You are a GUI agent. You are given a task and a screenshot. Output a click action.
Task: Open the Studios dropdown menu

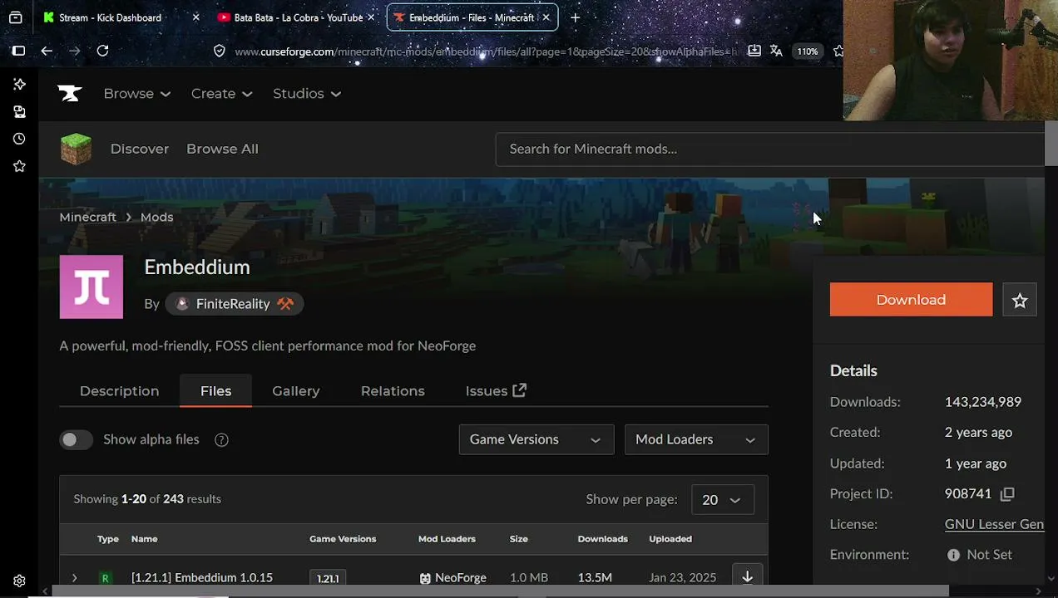click(x=307, y=94)
